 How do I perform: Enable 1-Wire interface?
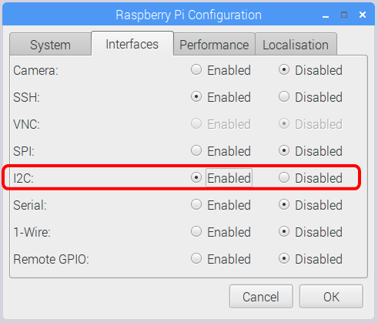pos(196,231)
